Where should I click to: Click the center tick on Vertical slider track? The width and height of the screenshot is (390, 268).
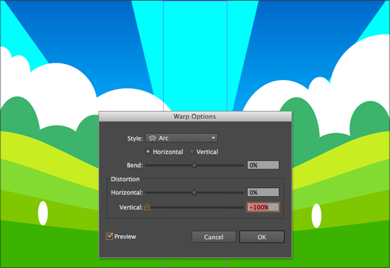tap(194, 205)
